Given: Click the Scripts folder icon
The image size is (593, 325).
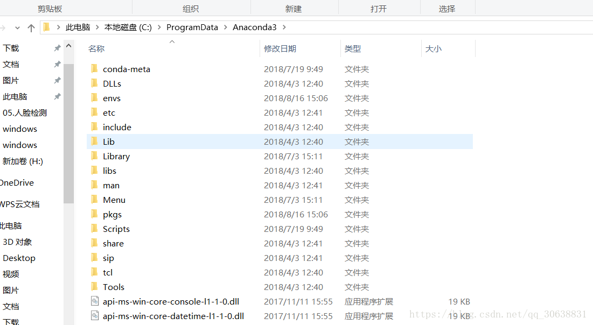Looking at the screenshot, I should pos(94,229).
